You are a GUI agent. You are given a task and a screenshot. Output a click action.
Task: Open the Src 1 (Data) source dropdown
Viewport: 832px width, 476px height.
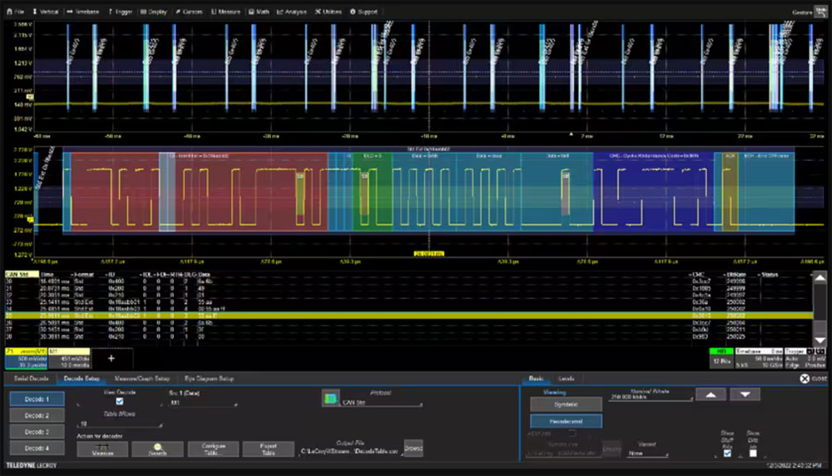203,403
